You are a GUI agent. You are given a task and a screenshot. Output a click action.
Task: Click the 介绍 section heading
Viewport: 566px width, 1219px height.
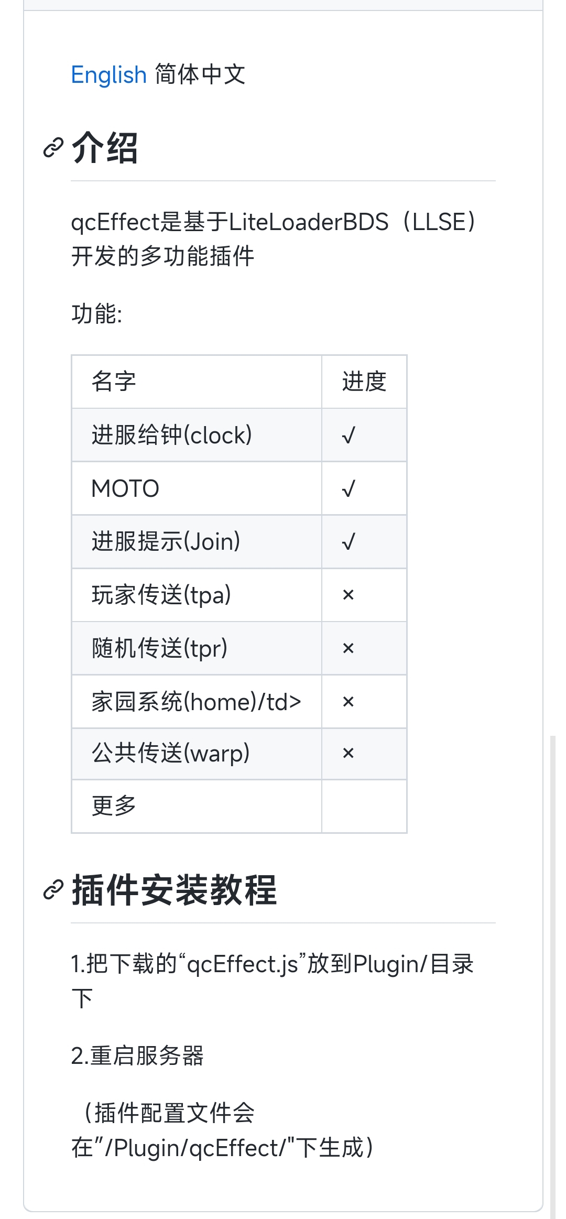[104, 148]
